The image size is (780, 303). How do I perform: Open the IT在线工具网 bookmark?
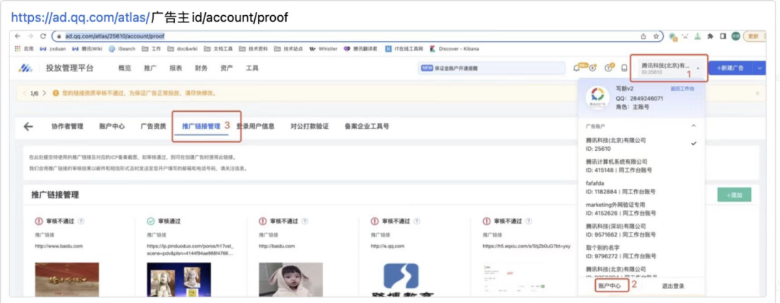pos(404,48)
